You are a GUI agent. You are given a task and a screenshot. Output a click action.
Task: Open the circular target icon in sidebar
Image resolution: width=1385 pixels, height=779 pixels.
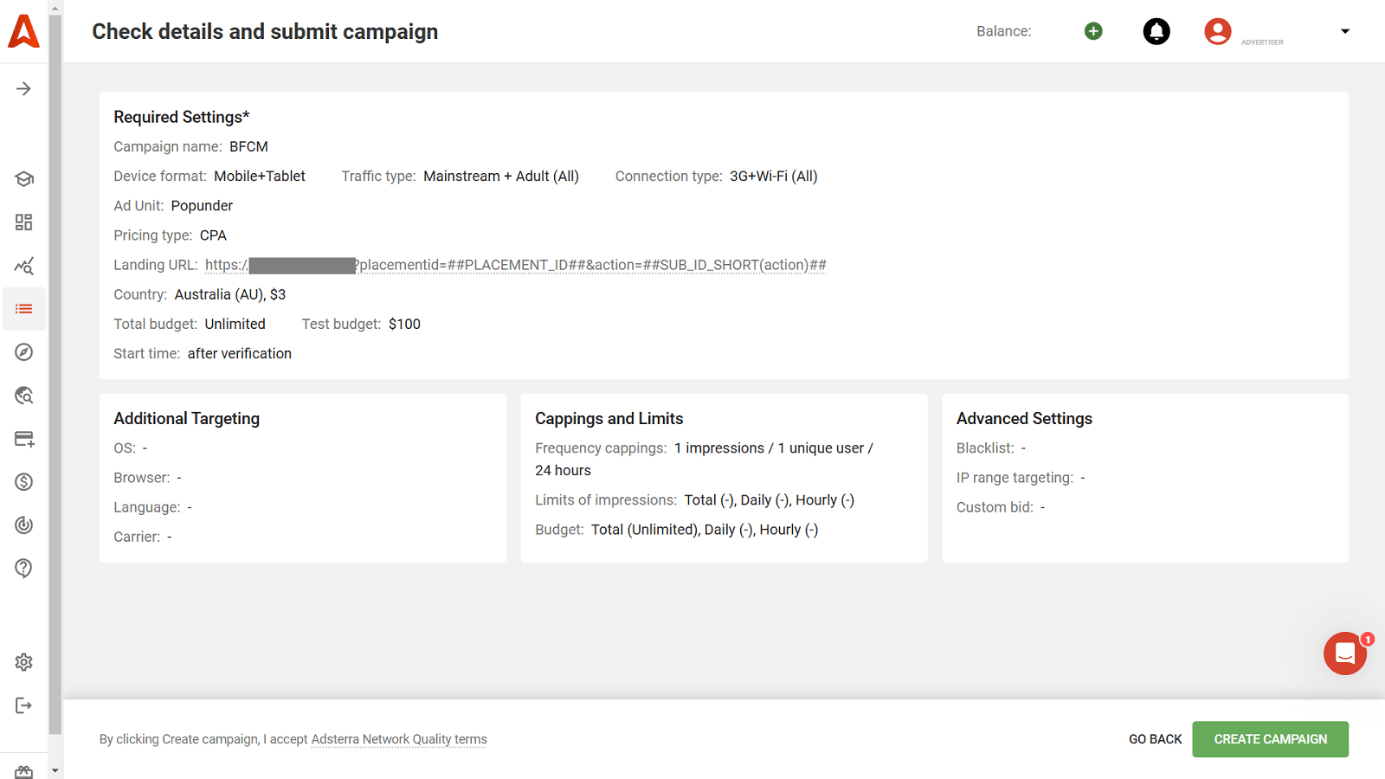pyautogui.click(x=23, y=525)
